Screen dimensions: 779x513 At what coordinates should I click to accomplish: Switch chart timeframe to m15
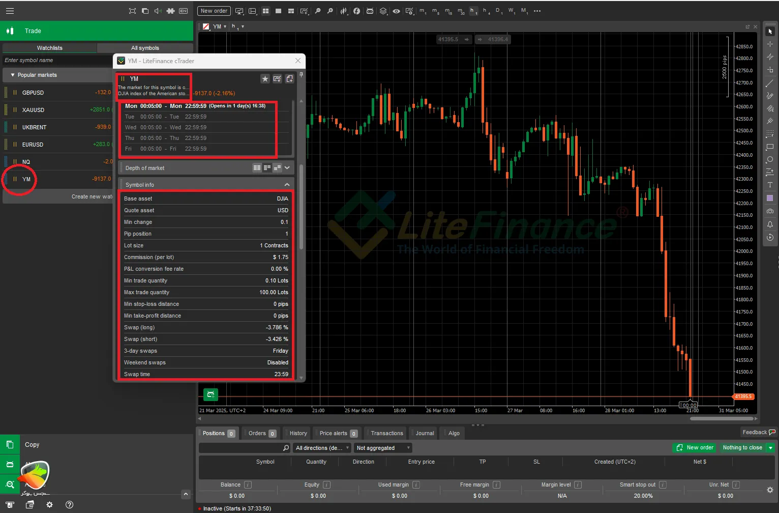point(447,11)
